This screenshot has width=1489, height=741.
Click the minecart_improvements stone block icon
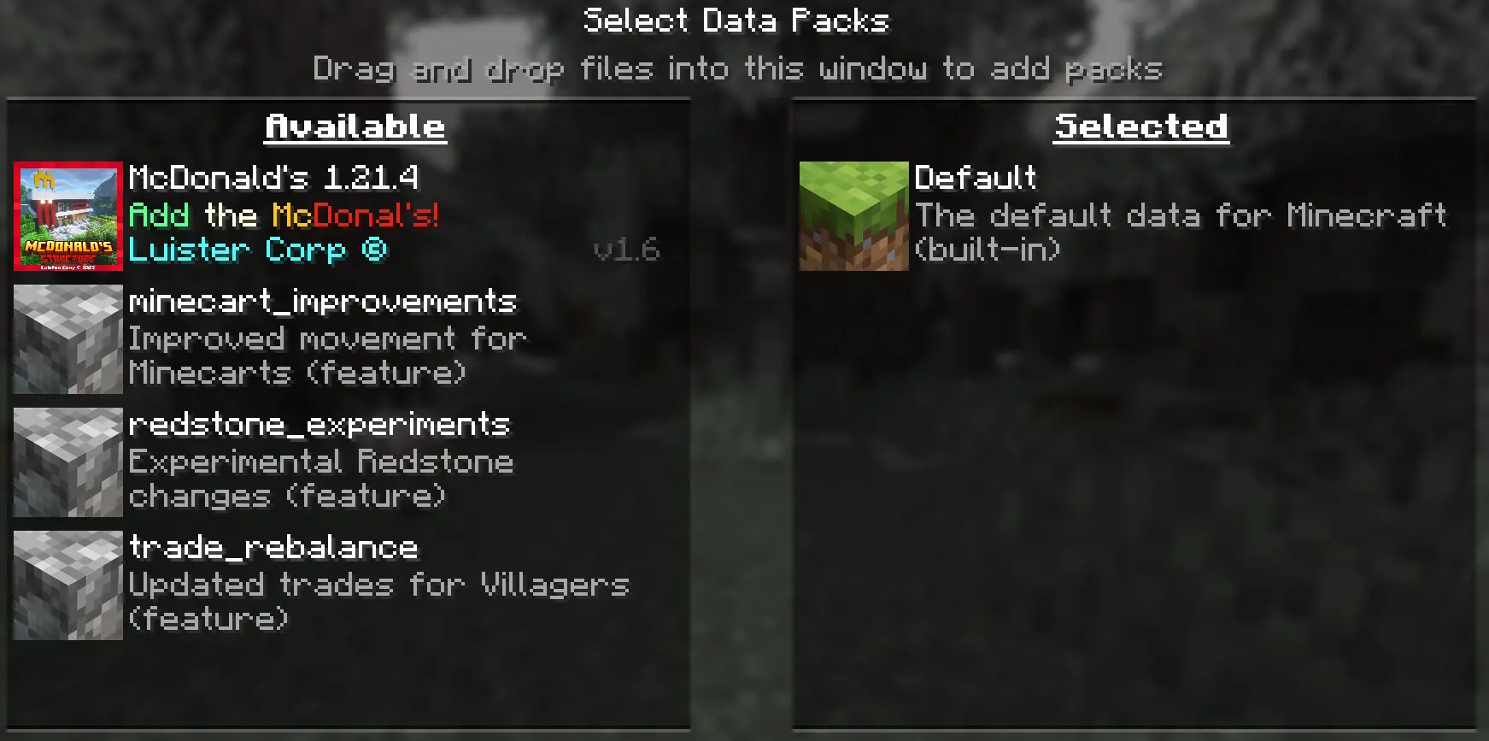68,339
